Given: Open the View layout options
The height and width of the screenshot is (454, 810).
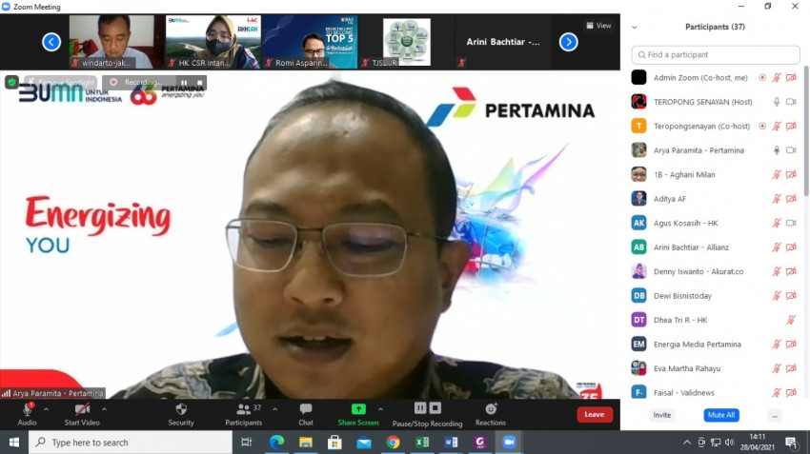Looking at the screenshot, I should pyautogui.click(x=598, y=26).
